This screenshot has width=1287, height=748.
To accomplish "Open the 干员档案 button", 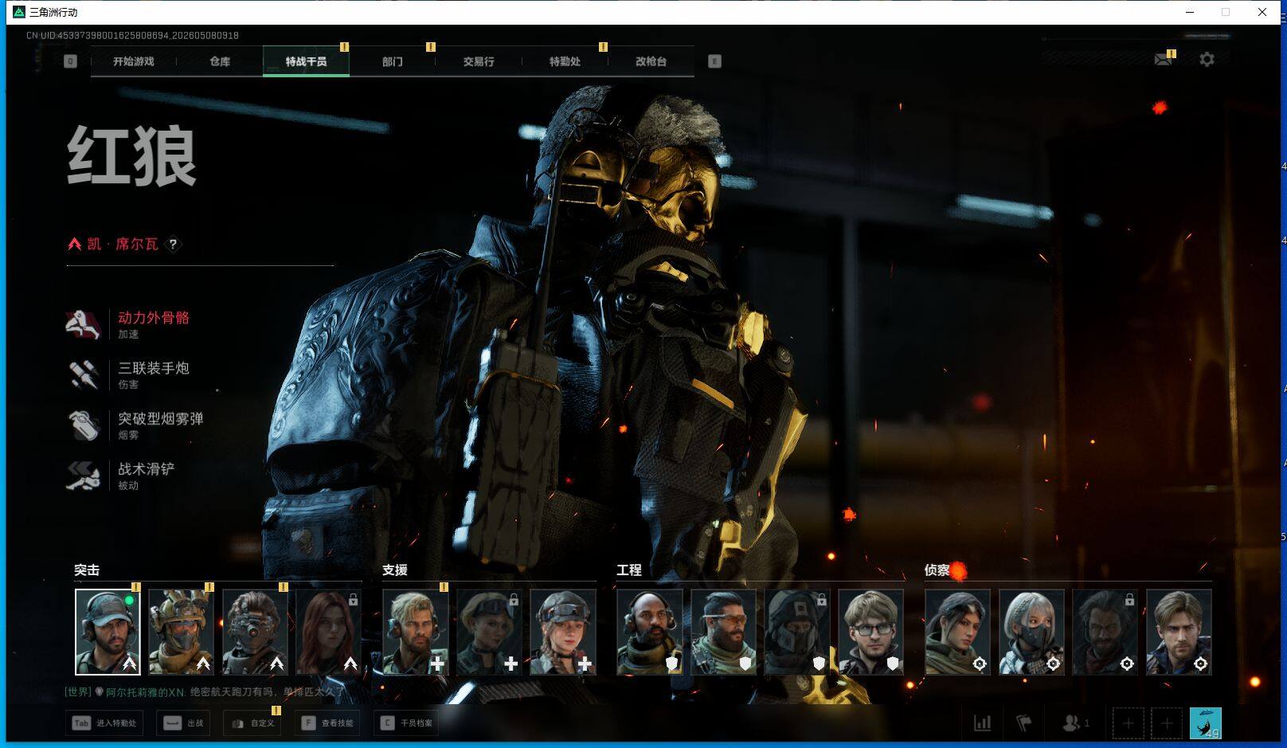I will pyautogui.click(x=406, y=723).
